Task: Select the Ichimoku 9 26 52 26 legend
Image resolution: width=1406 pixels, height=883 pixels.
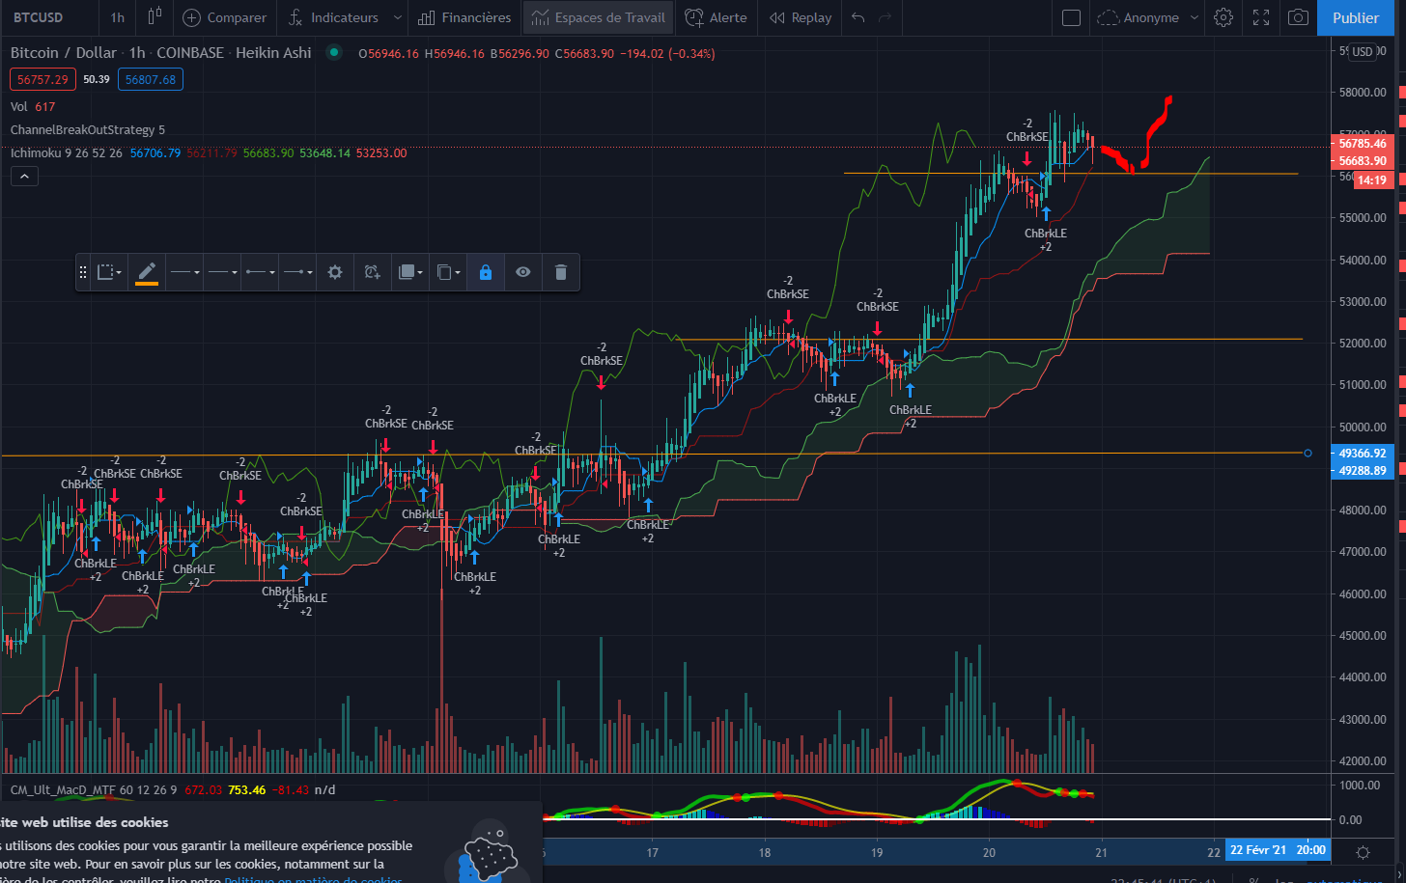Action: [x=67, y=152]
